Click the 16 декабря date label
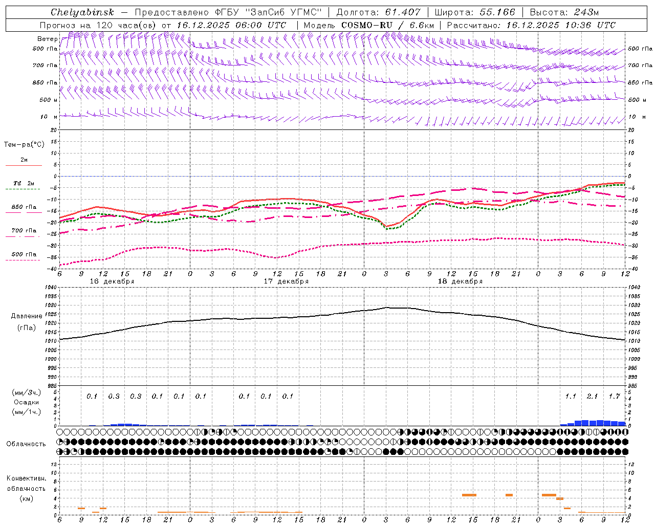 (112, 281)
